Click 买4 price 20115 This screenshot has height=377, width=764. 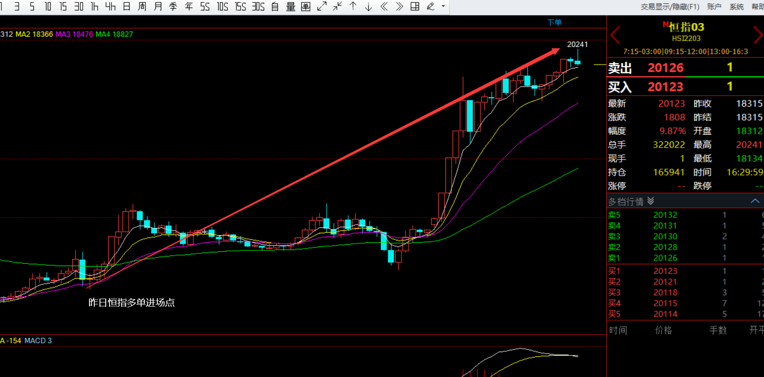click(x=665, y=303)
